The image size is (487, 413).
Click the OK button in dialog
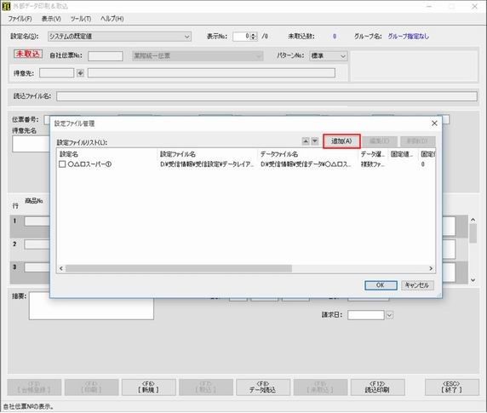(x=381, y=285)
